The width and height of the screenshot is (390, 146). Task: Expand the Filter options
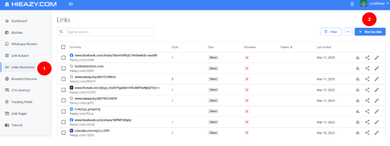(x=331, y=32)
